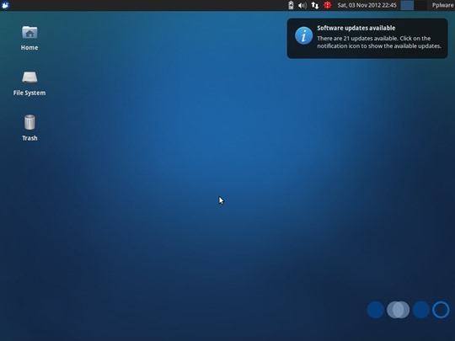Open the date and time calendar
The width and height of the screenshot is (455, 341).
coord(367,5)
